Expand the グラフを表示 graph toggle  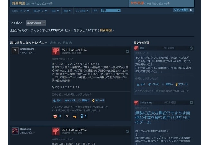[x=183, y=10]
